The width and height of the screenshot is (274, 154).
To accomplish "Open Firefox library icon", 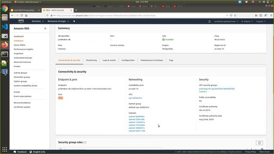I will coord(256,15).
